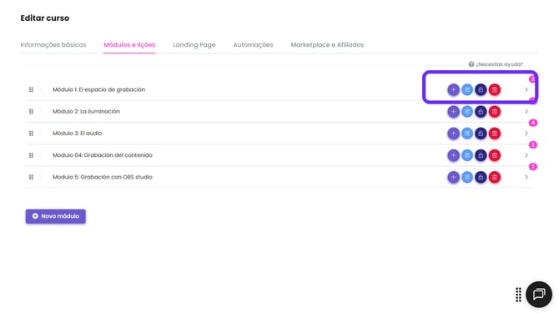This screenshot has height=313, width=559.
Task: Click the dotted grip beside chat widget
Action: (x=518, y=295)
